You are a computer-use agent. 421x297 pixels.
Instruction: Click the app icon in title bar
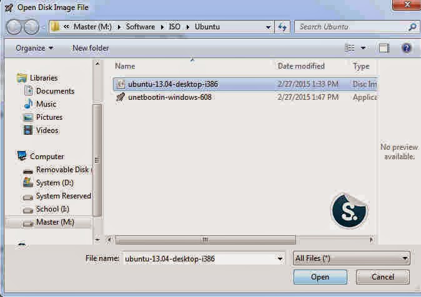click(x=9, y=7)
